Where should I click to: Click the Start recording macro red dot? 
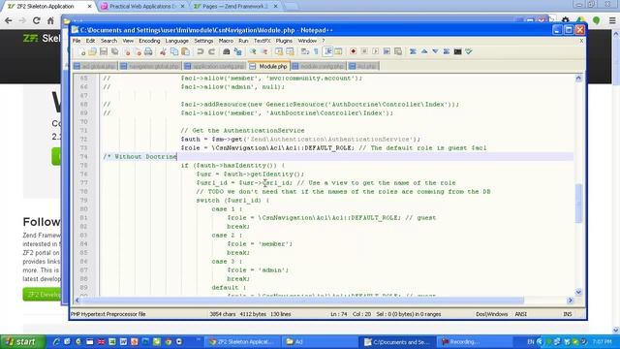click(x=353, y=51)
